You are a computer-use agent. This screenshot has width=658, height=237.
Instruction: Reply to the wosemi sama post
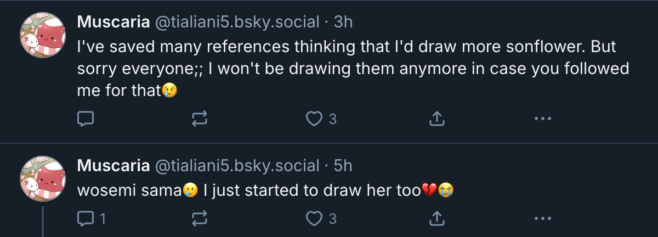(85, 219)
